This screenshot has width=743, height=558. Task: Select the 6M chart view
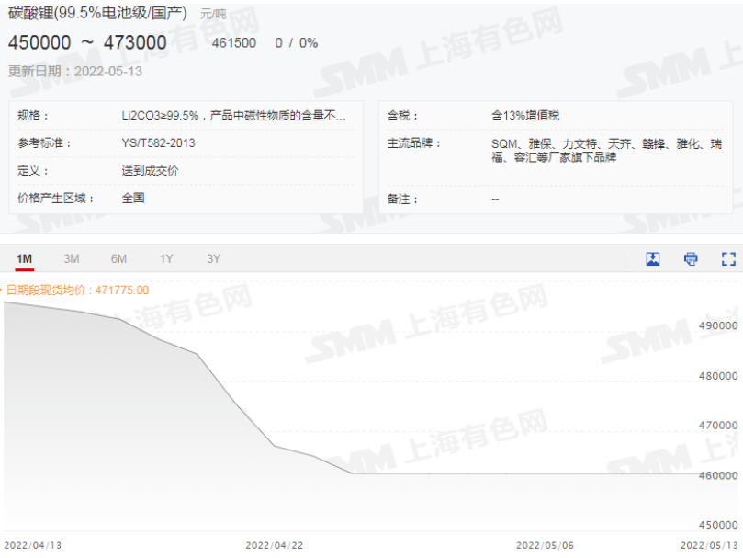pos(118,259)
